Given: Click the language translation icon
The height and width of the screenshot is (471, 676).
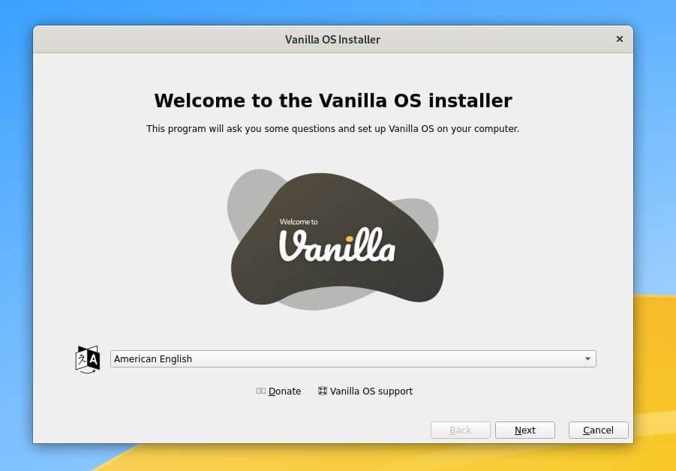Looking at the screenshot, I should click(x=88, y=359).
